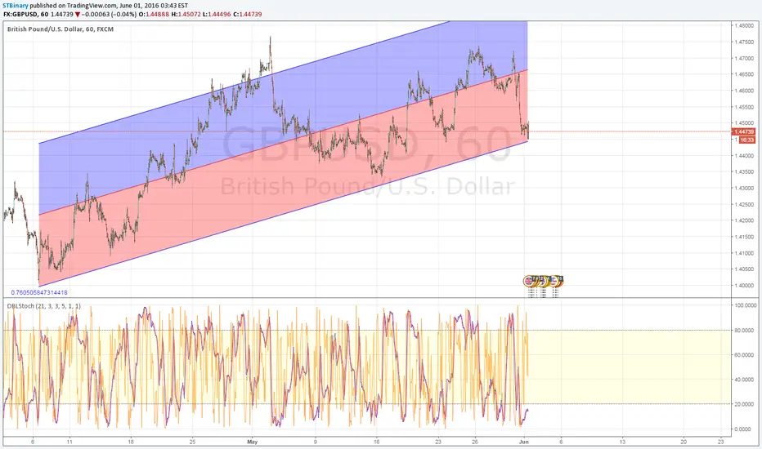Click the 60.0000 stochastic axis label
The height and width of the screenshot is (449, 762).
746,355
